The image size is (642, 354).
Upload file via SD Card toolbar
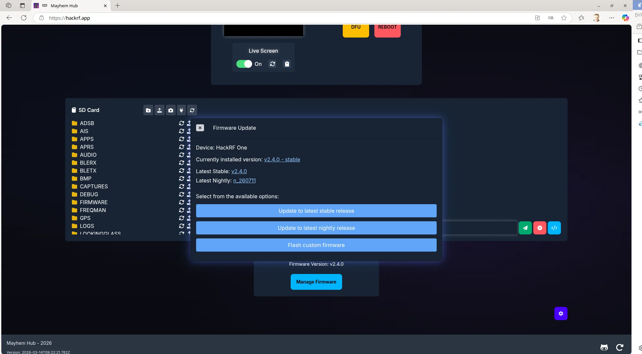(x=160, y=110)
